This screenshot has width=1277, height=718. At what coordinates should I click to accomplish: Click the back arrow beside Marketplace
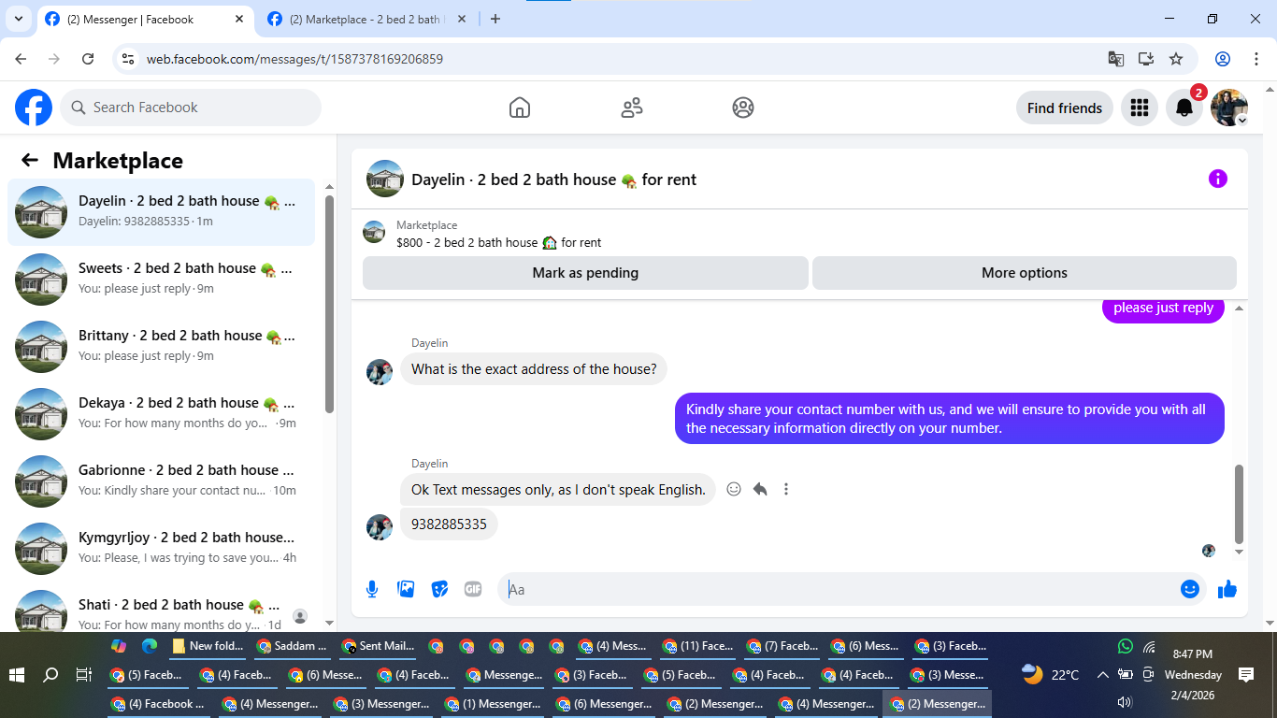point(30,160)
